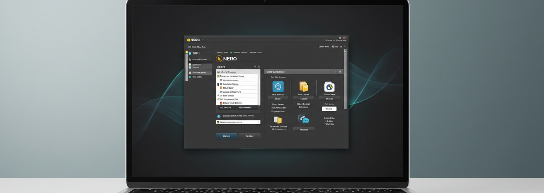
Task: Click the button under the chat bubbles icon
Action: point(304,130)
